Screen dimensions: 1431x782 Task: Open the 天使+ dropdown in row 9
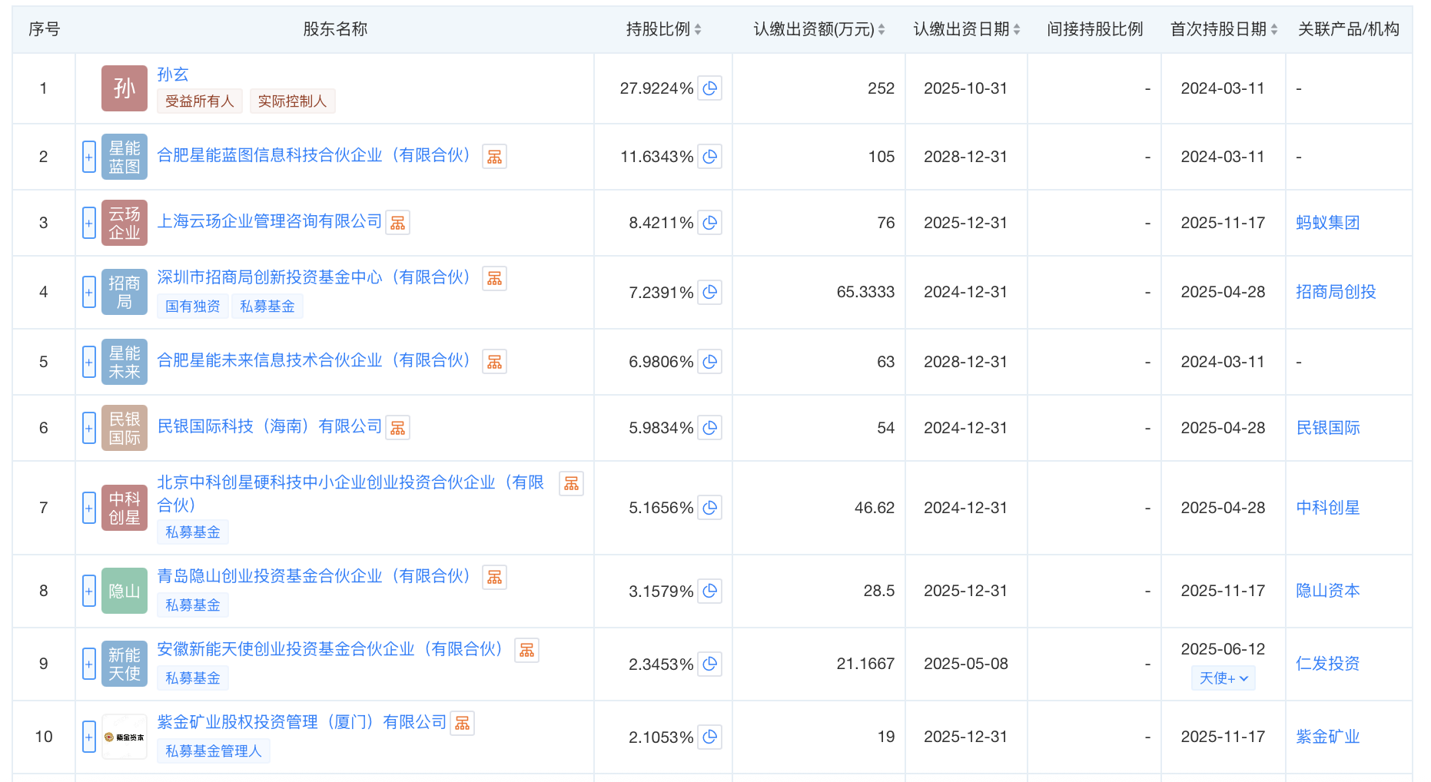point(1223,678)
